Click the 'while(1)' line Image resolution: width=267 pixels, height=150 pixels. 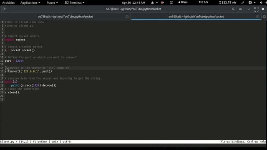coord(11,82)
